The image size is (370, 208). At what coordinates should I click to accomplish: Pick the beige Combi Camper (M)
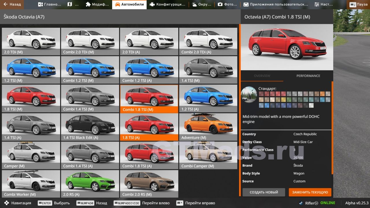(x=208, y=155)
